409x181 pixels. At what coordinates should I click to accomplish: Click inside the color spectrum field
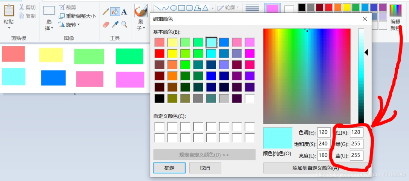[x=307, y=76]
